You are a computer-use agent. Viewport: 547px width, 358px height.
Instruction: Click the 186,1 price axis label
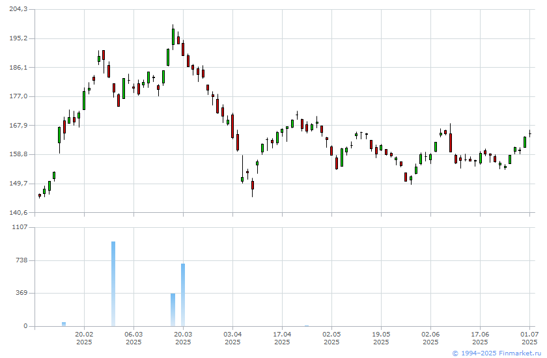[x=18, y=67]
